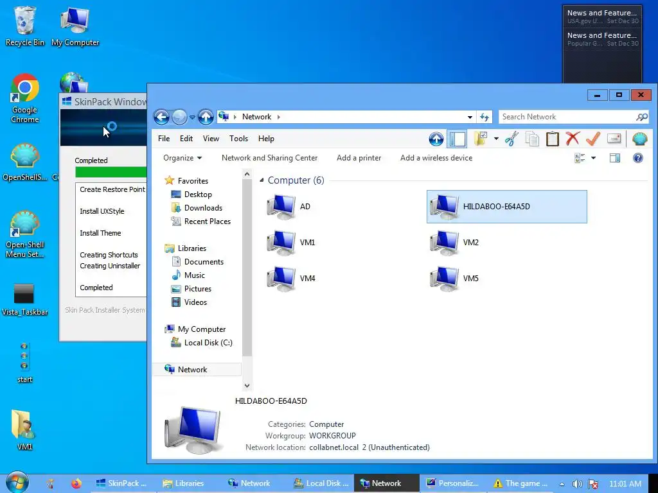Select Videos library

point(195,302)
